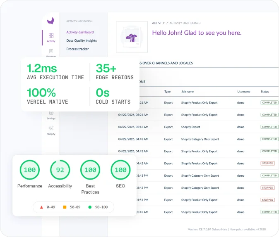
Task: Select Activity dashboard in navigation
Action: pyautogui.click(x=80, y=32)
